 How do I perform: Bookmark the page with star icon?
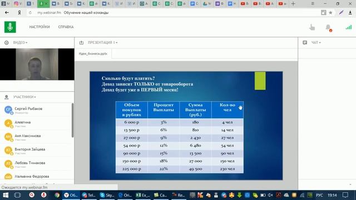(330, 13)
